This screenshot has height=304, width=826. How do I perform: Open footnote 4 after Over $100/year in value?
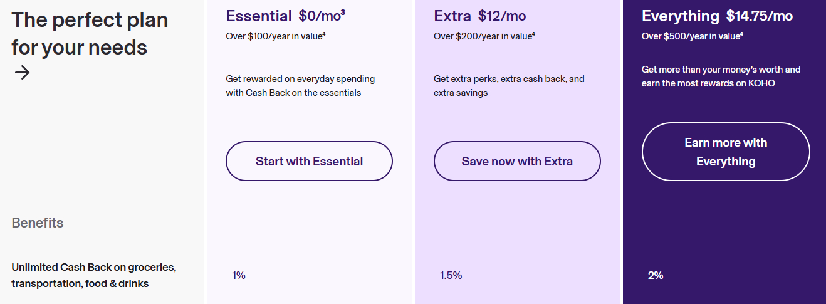click(x=323, y=34)
